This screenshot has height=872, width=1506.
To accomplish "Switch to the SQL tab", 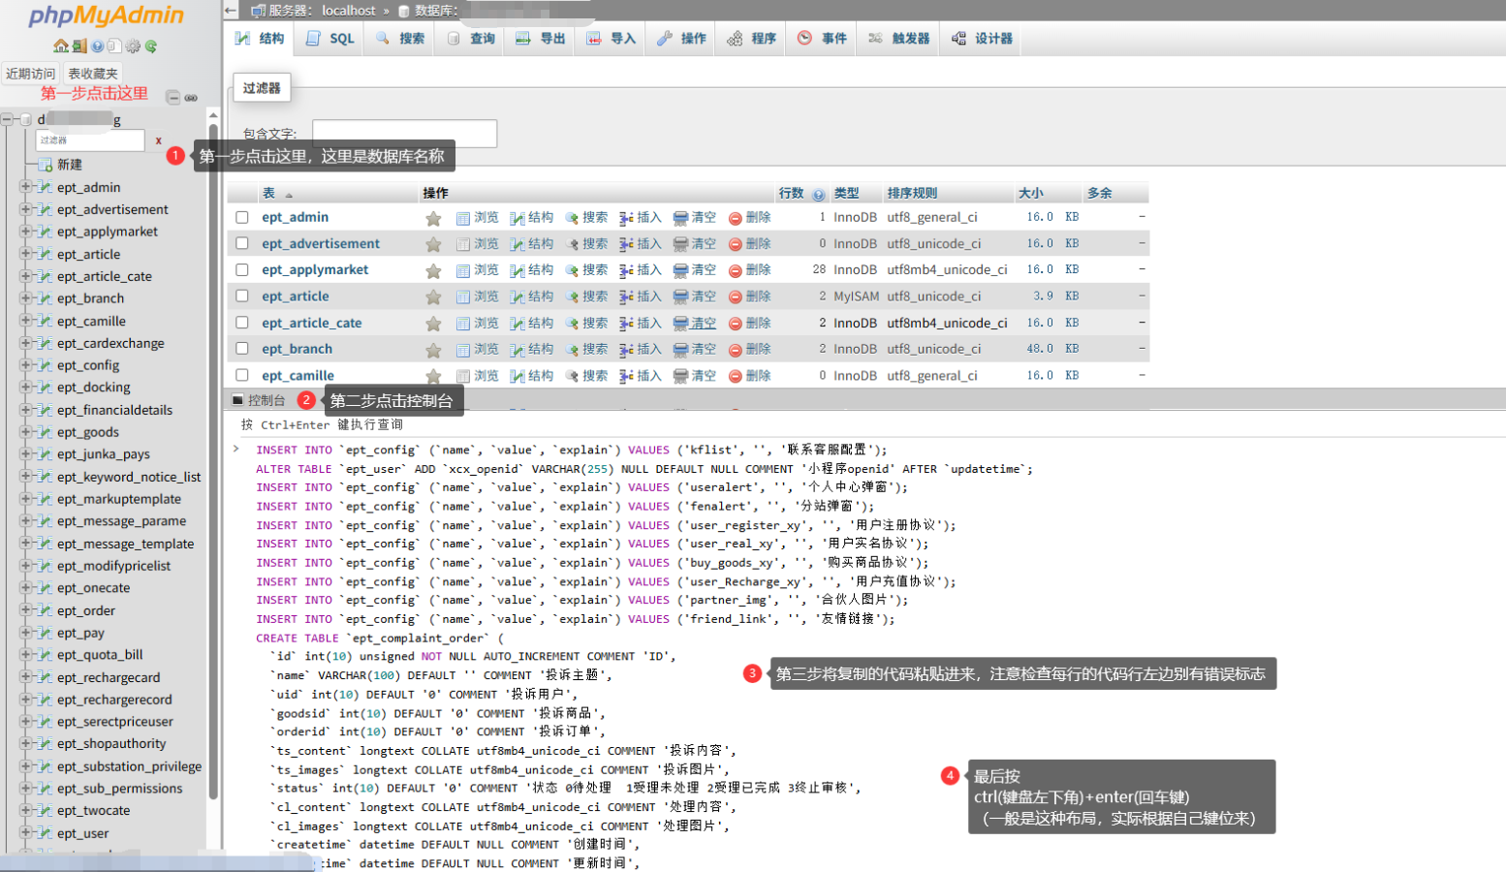I will pos(330,39).
